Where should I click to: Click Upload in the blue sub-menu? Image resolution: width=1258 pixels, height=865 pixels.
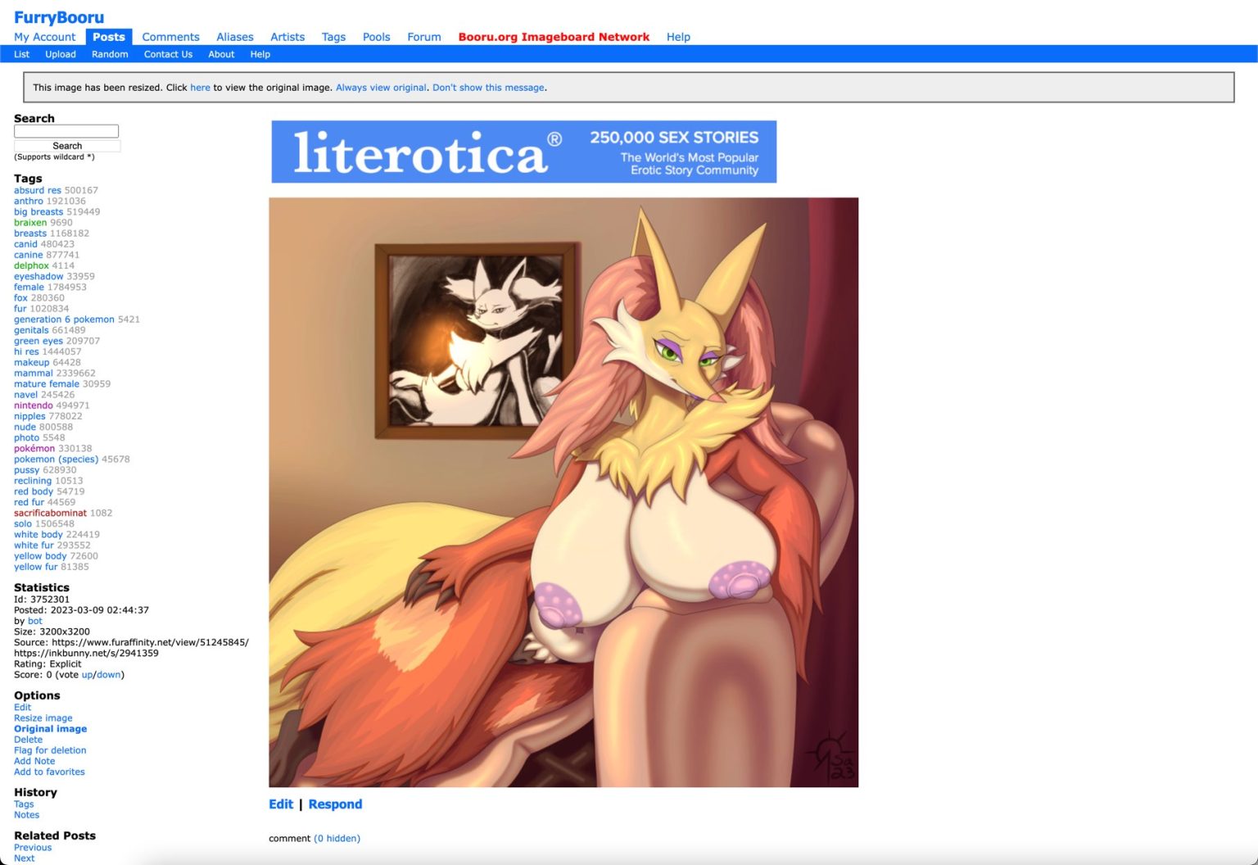[x=61, y=54]
